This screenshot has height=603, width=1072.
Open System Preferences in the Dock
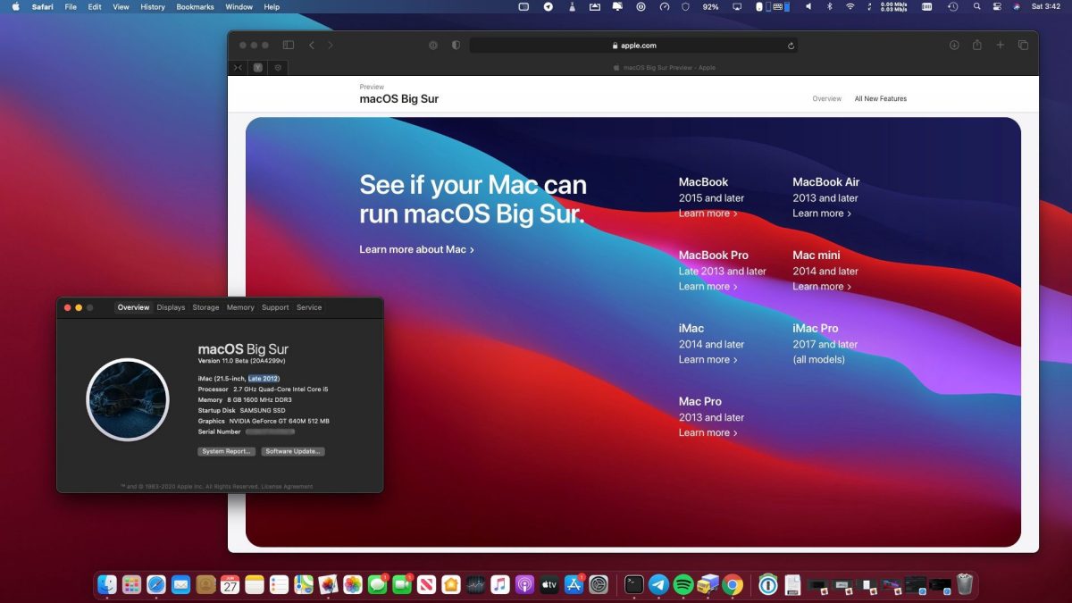pyautogui.click(x=599, y=584)
